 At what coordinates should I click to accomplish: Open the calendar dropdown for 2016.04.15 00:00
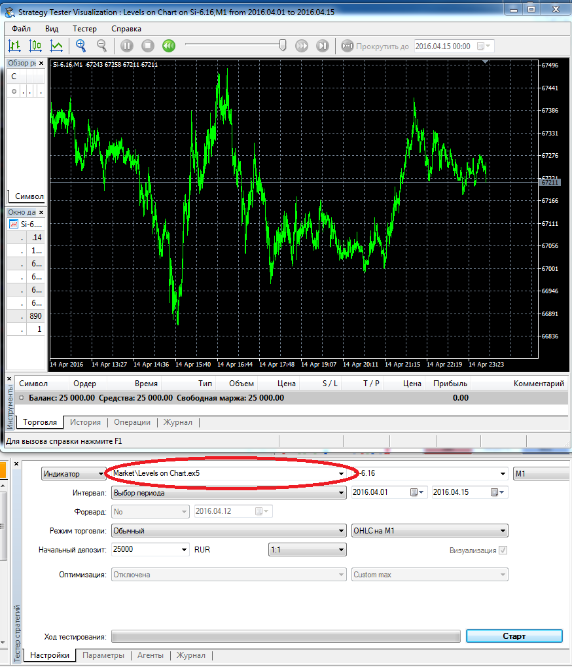(x=484, y=46)
